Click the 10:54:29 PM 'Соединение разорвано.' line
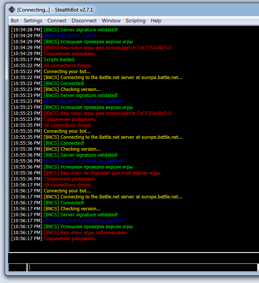This screenshot has width=259, height=283. [x=54, y=54]
